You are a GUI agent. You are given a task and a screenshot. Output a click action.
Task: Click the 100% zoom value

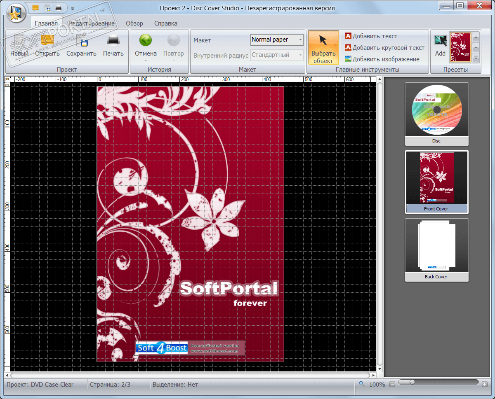(x=377, y=385)
